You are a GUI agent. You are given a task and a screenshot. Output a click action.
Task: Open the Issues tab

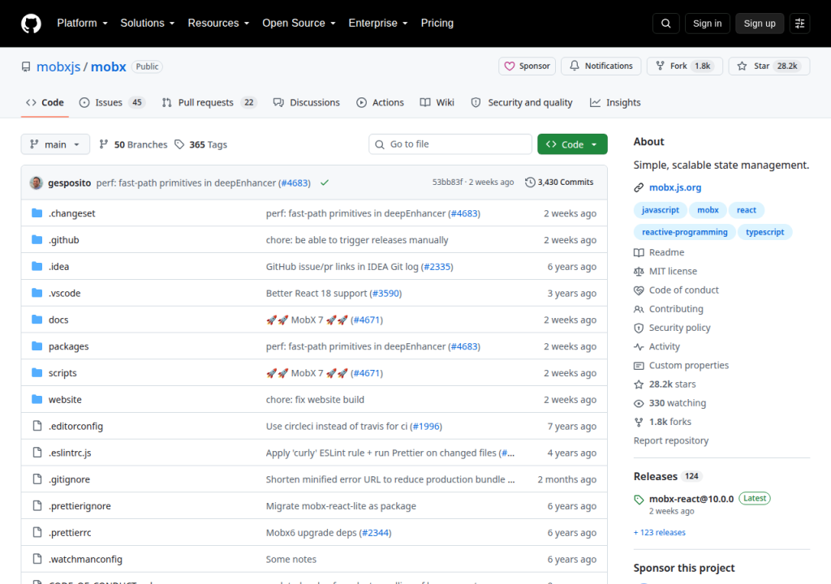pos(112,103)
